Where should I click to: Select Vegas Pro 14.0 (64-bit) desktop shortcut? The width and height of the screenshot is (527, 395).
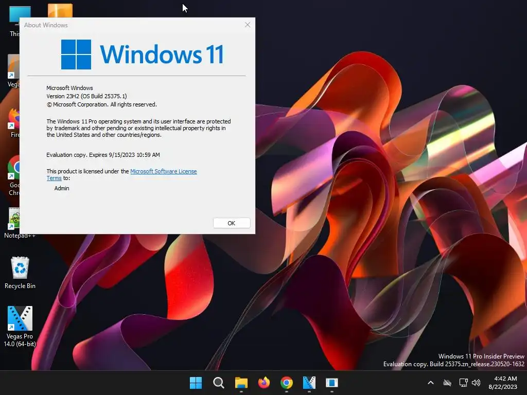pyautogui.click(x=20, y=327)
